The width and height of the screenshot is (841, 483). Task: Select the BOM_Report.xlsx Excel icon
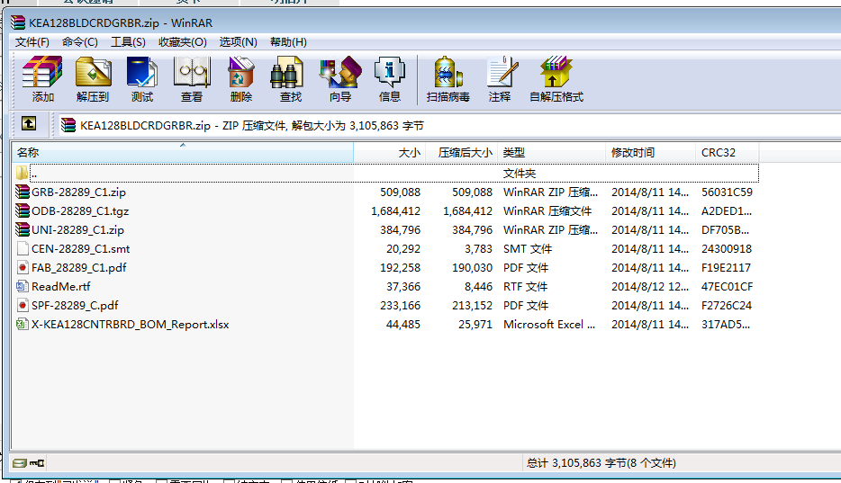coord(22,324)
